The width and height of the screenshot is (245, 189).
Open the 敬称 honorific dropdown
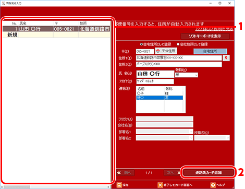(x=187, y=75)
